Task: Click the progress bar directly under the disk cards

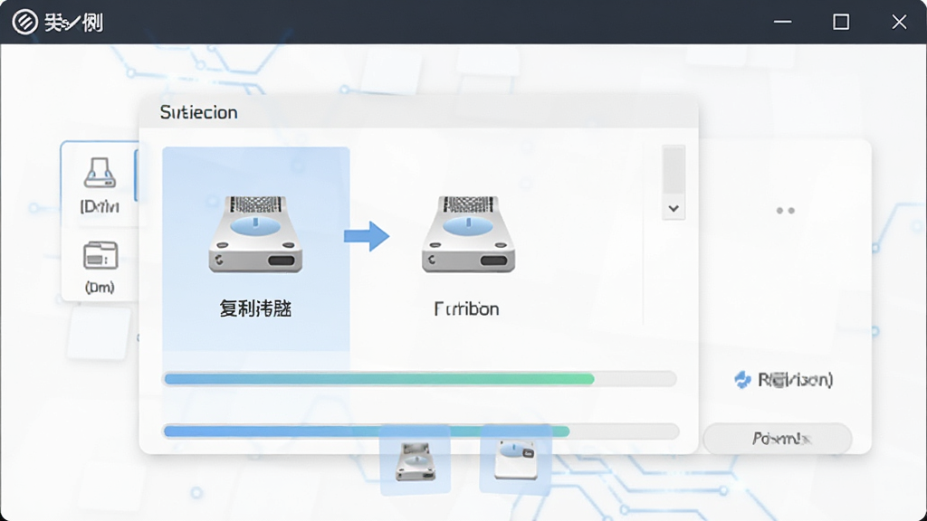Action: [x=420, y=379]
